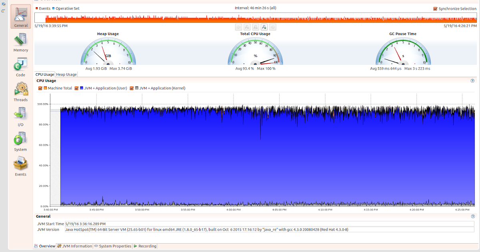Open the Threads page from the sidebar
Image resolution: width=480 pixels, height=252 pixels.
pyautogui.click(x=20, y=91)
